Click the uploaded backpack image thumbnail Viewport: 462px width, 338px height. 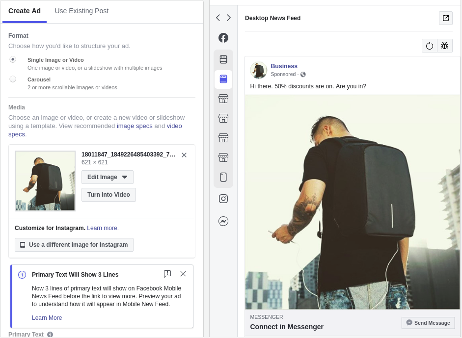(45, 181)
